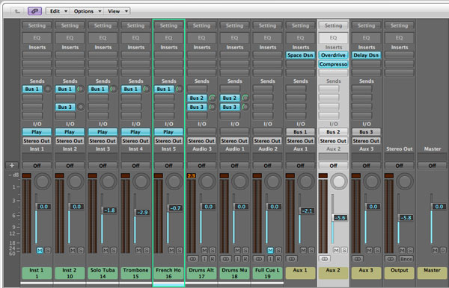Click volume fader showing -1.8 on Solo Tuba
This screenshot has height=288, width=449.
point(109,210)
